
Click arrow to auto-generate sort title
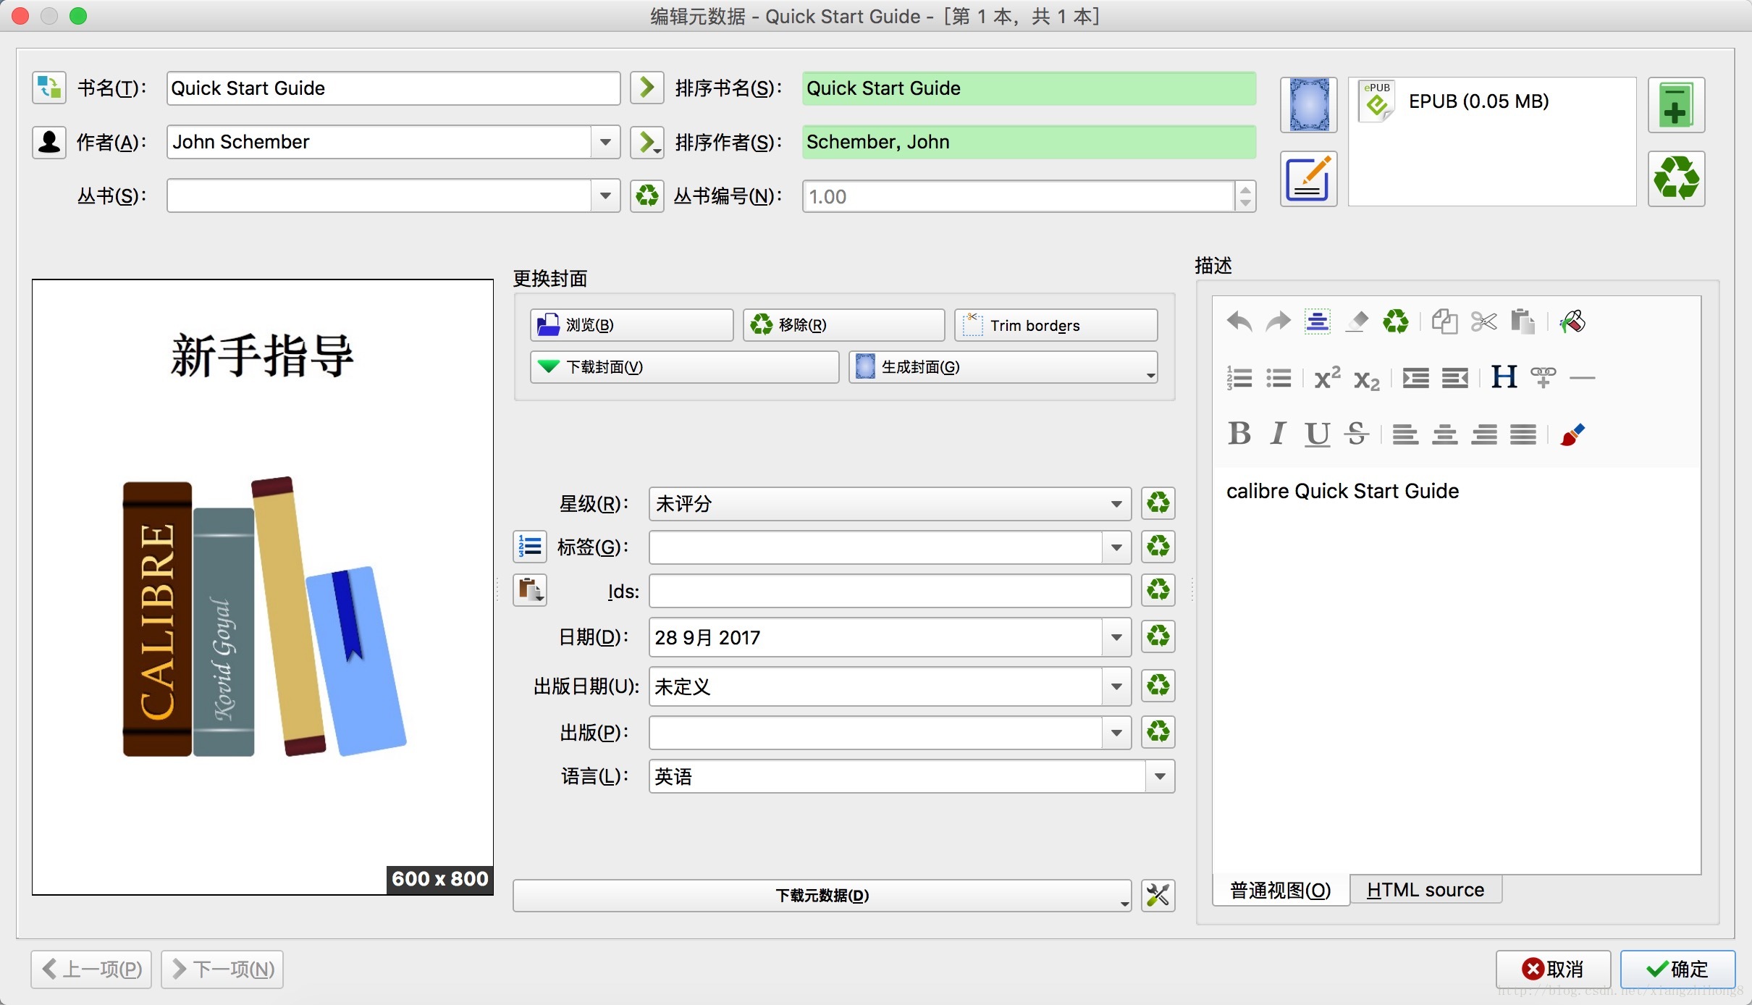[x=647, y=88]
